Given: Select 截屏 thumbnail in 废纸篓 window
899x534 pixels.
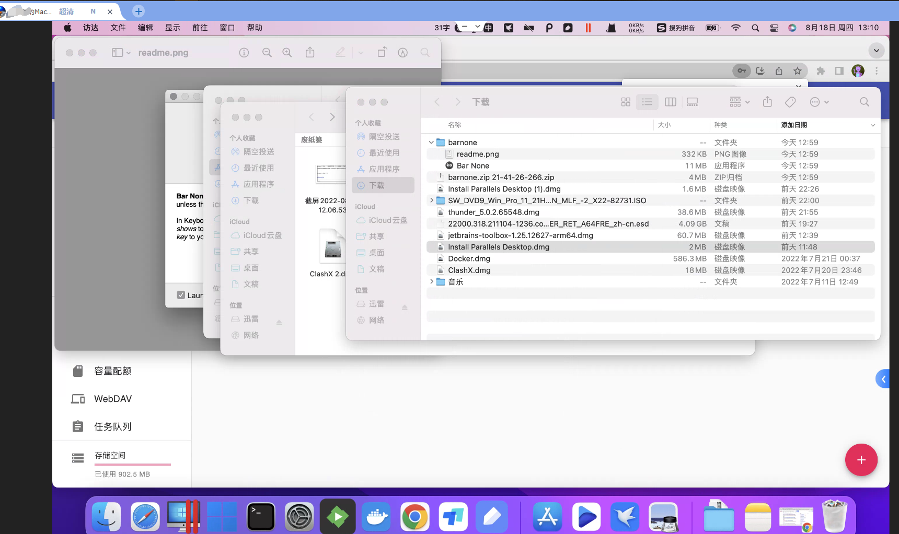Looking at the screenshot, I should 330,173.
